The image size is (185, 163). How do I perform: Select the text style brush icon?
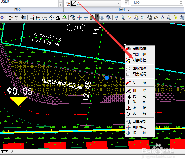(x=10, y=18)
